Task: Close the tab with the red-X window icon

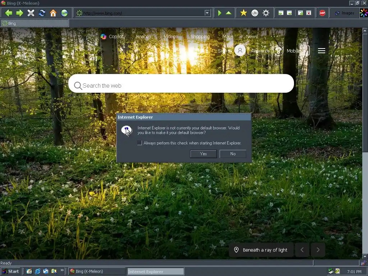Action: click(x=309, y=13)
